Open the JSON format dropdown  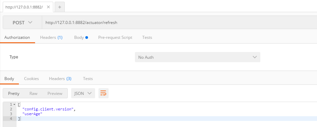click(x=83, y=93)
